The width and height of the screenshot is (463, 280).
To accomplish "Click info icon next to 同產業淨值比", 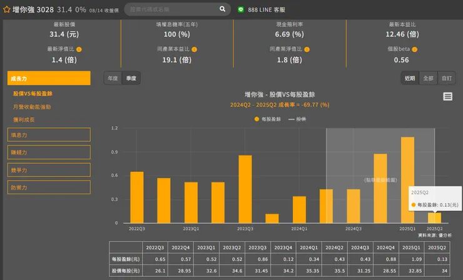I will click(x=307, y=49).
